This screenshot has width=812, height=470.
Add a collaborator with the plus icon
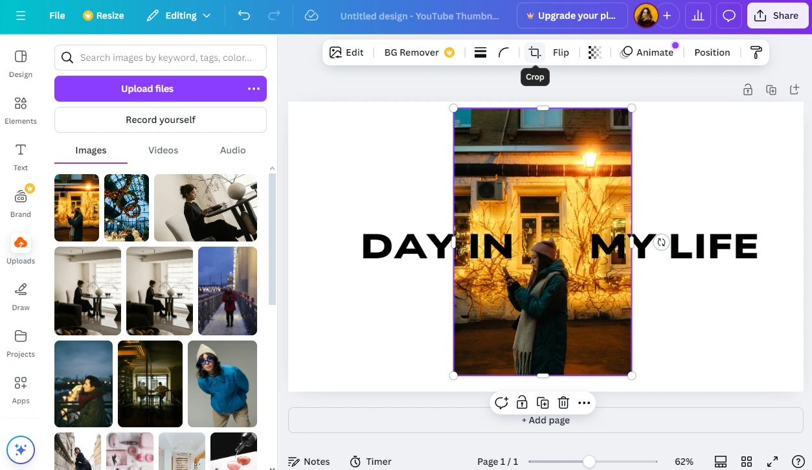667,16
